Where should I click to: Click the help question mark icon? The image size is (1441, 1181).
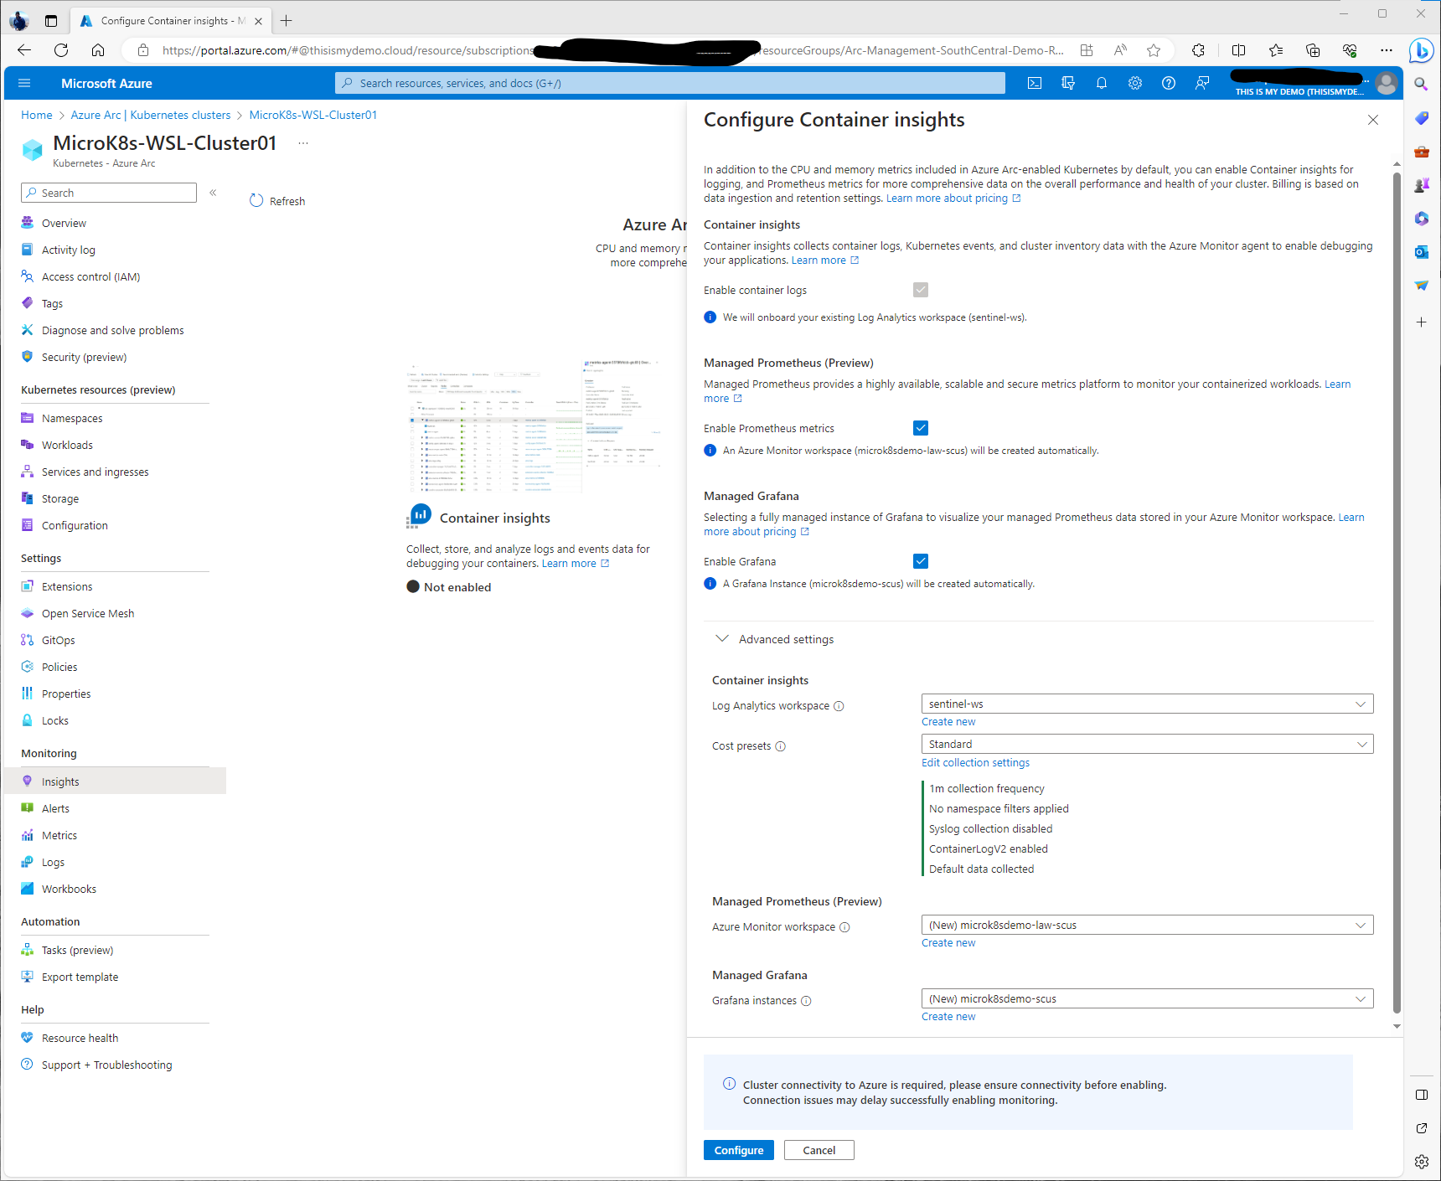pyautogui.click(x=1169, y=83)
